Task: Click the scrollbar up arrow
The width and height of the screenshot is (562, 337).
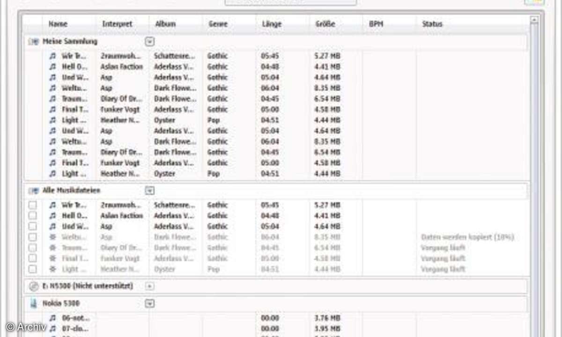Action: point(534,20)
